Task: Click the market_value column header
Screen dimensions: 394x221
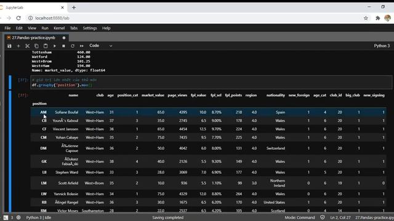Action: point(153,95)
